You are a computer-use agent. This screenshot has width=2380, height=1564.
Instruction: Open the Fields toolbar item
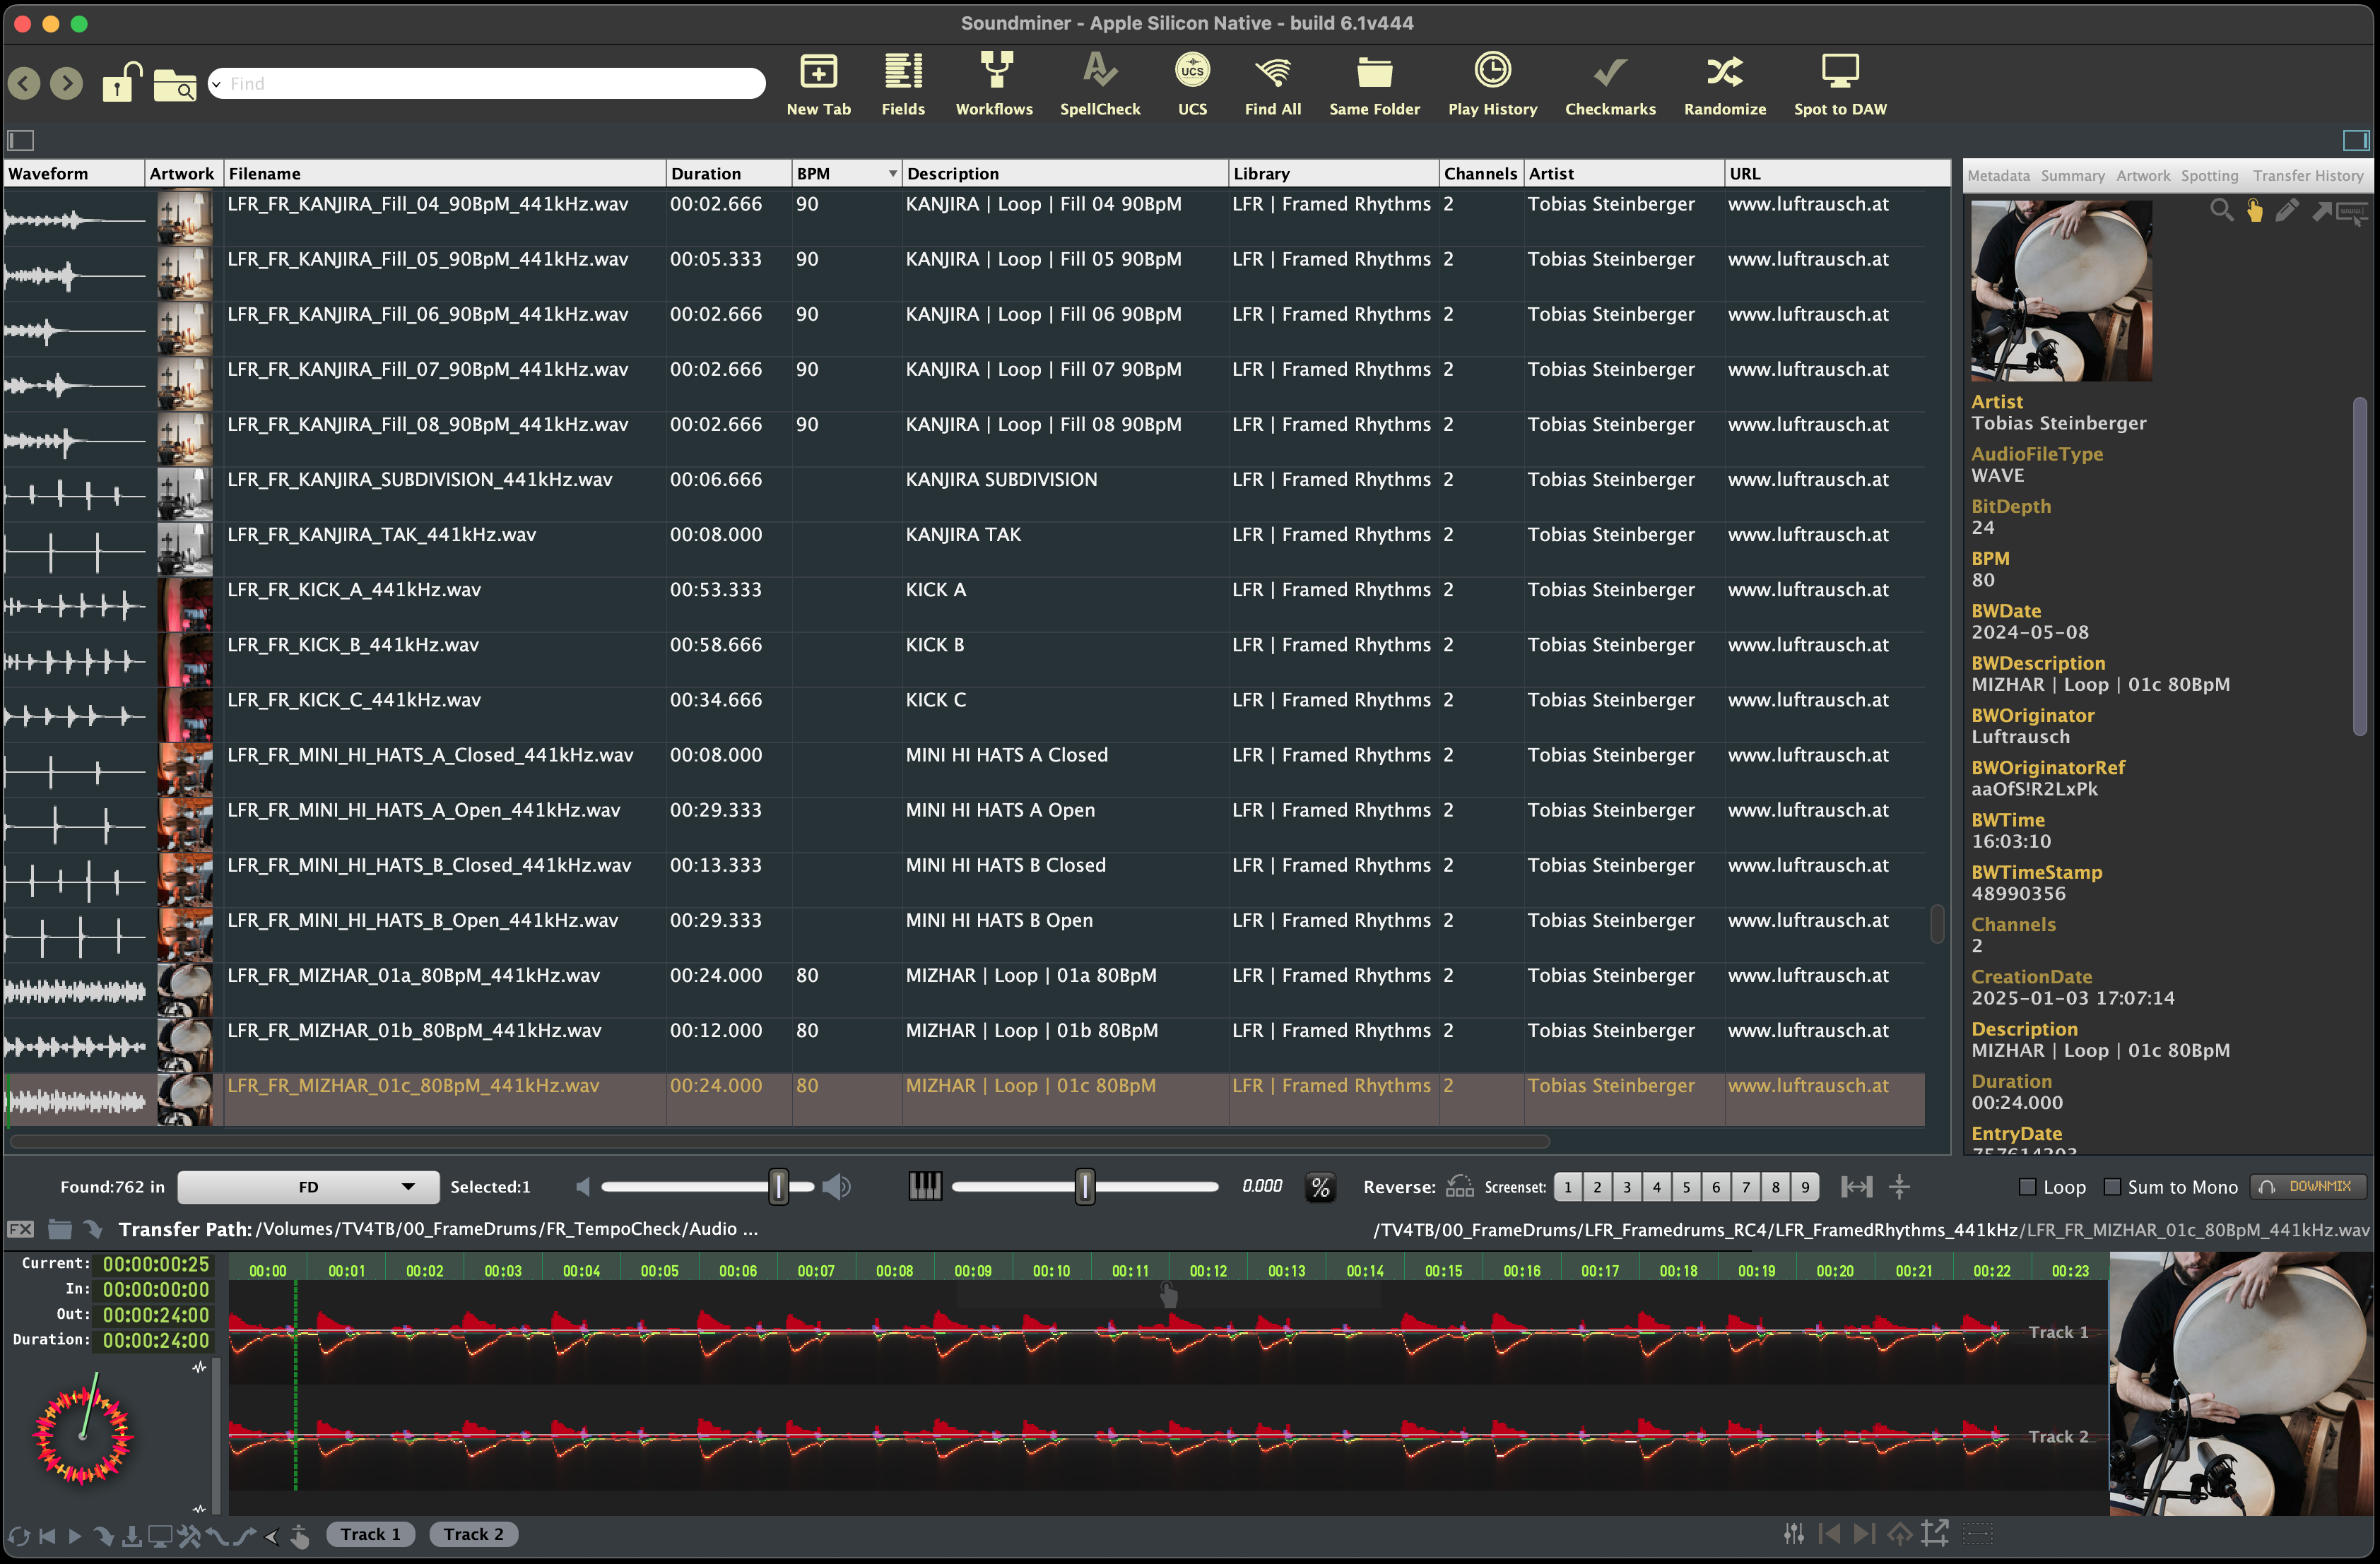[x=902, y=84]
